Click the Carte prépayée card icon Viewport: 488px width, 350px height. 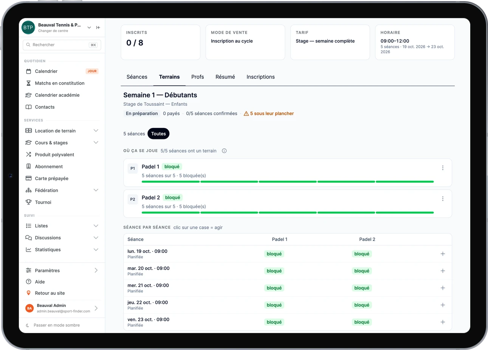tap(28, 179)
